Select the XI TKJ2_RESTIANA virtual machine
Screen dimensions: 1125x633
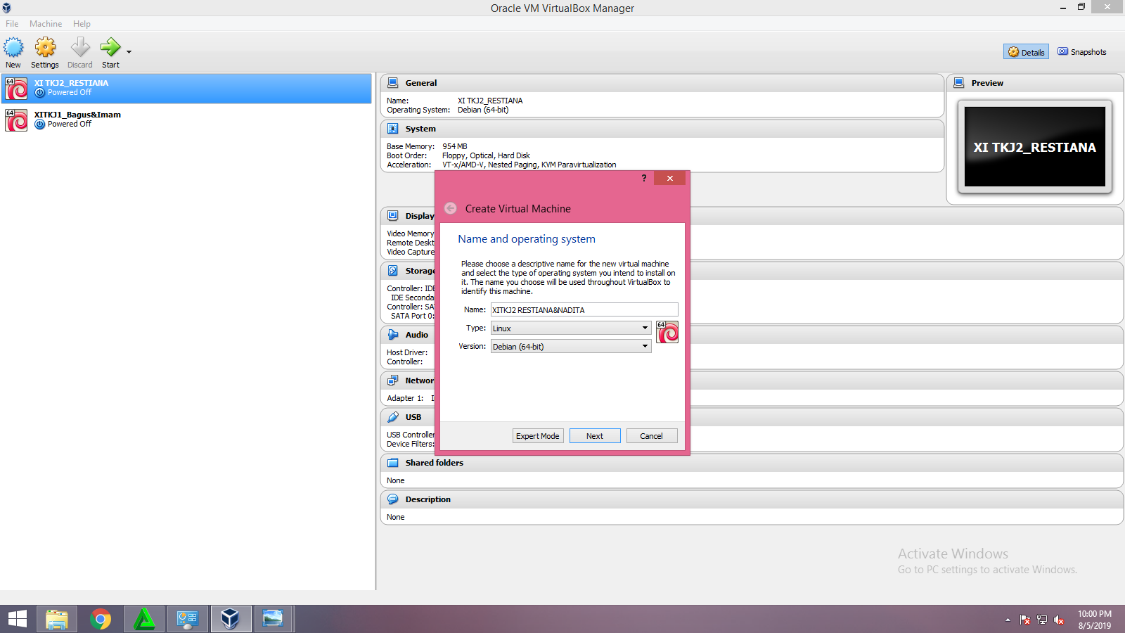coord(186,88)
